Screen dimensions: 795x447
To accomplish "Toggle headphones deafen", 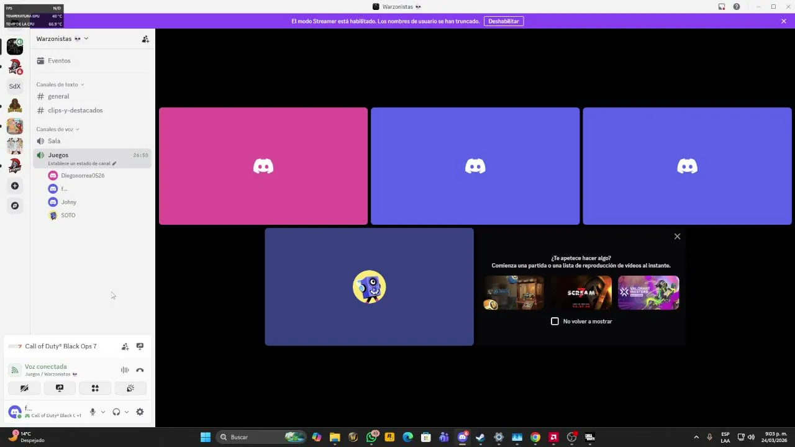I will (x=116, y=412).
